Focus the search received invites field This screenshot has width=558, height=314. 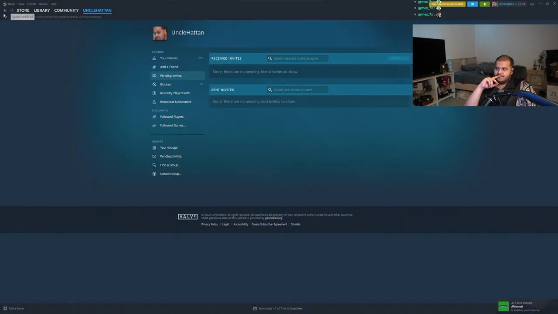(x=298, y=58)
